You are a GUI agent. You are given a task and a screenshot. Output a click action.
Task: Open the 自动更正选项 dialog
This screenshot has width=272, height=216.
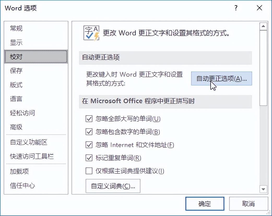tap(221, 78)
